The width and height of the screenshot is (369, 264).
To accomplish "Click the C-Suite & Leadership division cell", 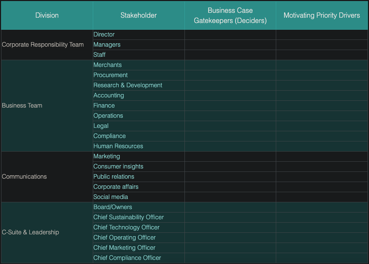I will (x=30, y=232).
